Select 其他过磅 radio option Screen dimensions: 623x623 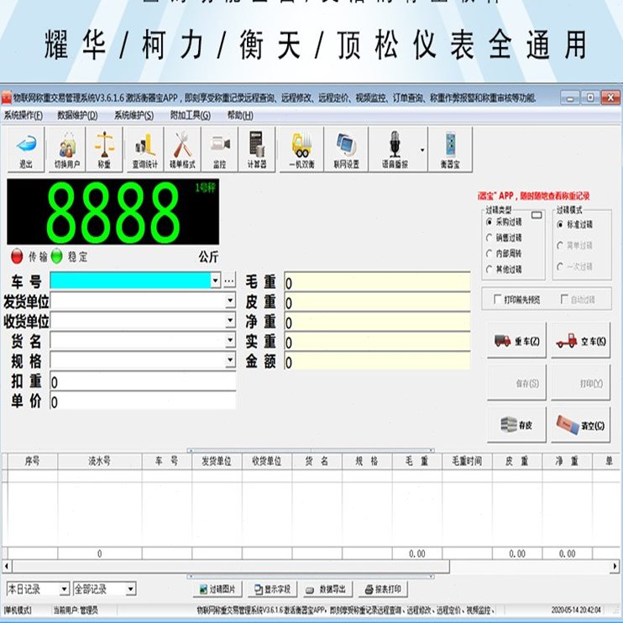[489, 270]
